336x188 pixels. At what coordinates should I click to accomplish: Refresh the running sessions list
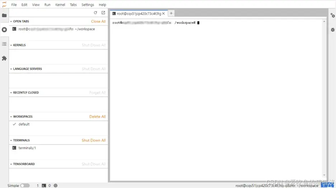pos(95,13)
